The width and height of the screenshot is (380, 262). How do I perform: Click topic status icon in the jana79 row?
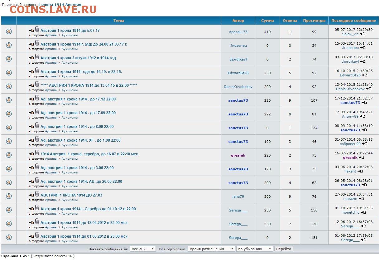tap(9, 196)
